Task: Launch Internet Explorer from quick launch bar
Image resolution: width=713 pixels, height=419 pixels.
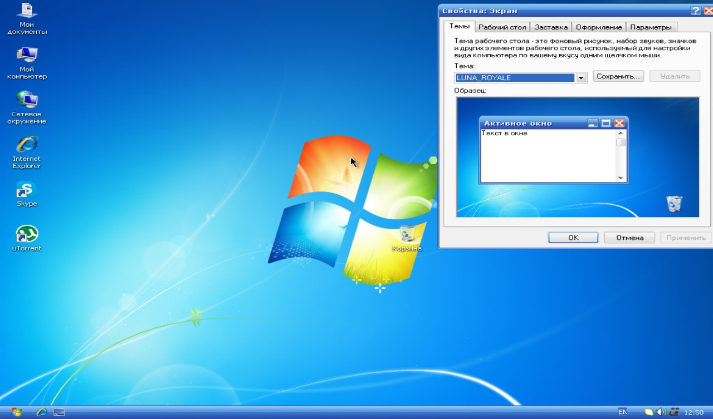Action: click(x=42, y=412)
